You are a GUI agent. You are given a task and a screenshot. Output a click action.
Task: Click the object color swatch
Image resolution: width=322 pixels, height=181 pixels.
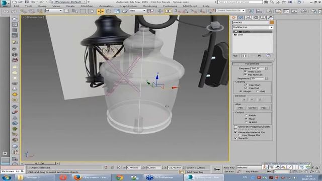272,22
